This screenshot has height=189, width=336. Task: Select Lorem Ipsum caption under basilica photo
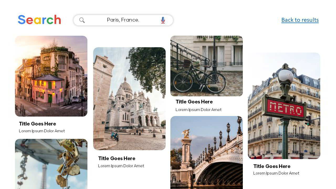click(121, 166)
